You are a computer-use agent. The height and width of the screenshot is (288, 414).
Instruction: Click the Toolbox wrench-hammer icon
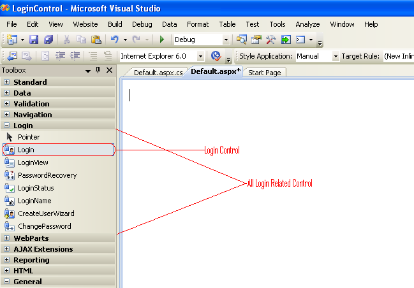(271, 40)
